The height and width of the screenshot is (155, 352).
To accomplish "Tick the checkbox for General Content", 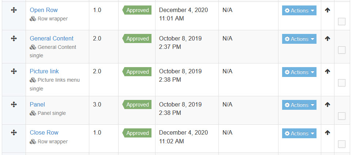I will [x=342, y=50].
